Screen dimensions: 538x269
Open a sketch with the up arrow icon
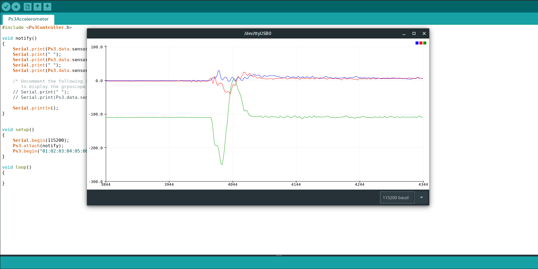pos(37,7)
